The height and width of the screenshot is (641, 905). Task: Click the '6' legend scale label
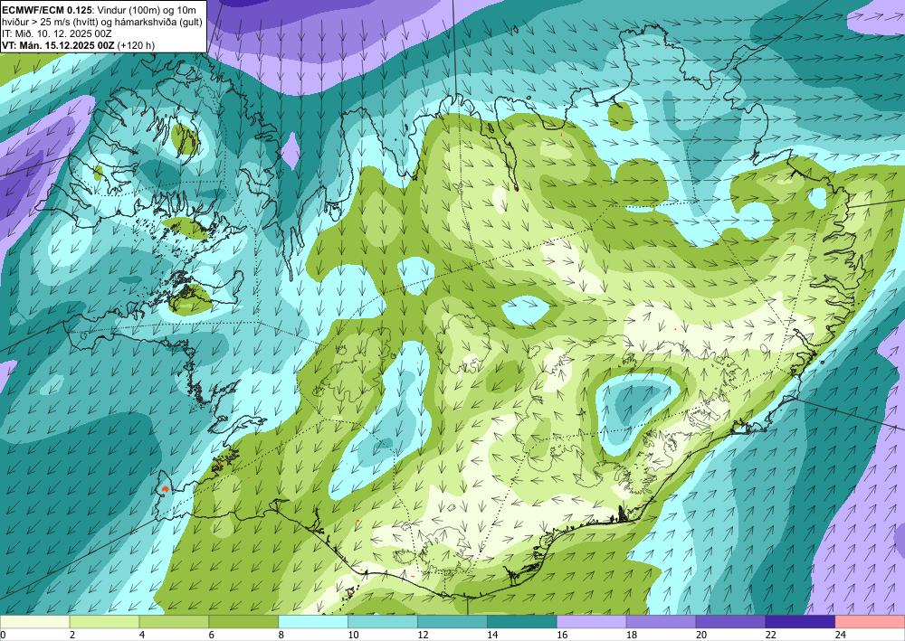[x=211, y=635]
